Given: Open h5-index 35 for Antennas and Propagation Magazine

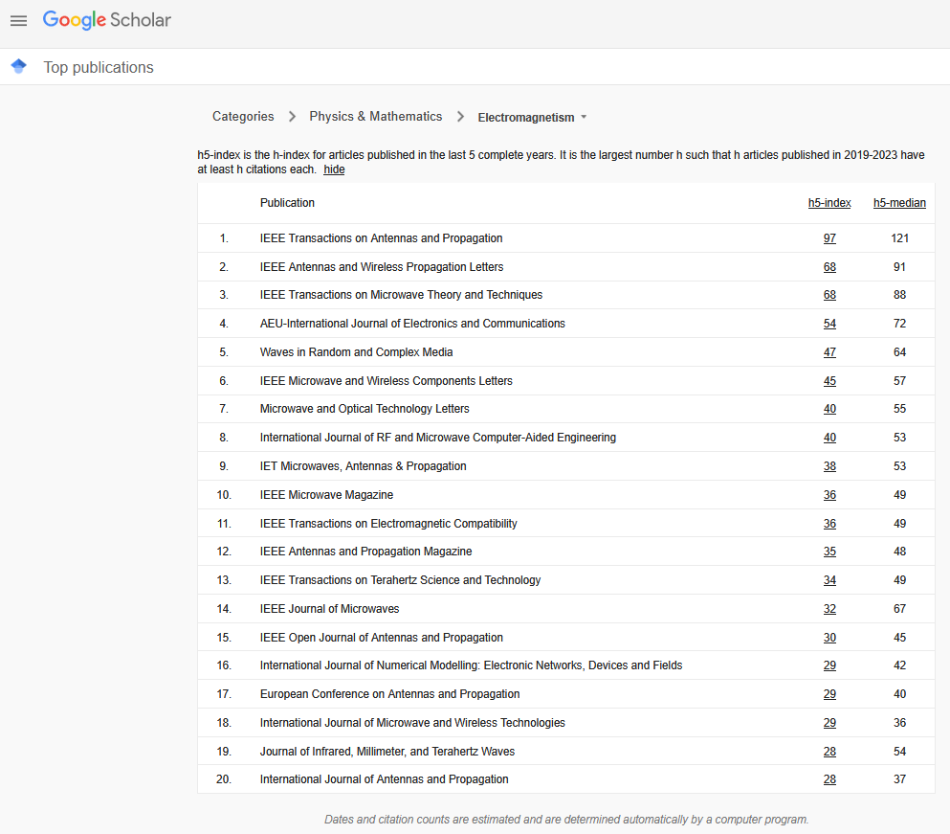Looking at the screenshot, I should pos(829,552).
